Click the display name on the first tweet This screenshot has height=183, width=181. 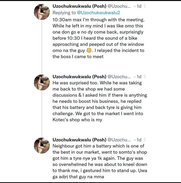click(x=79, y=6)
